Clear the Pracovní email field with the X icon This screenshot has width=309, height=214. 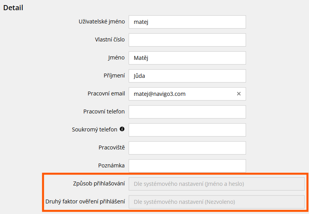(239, 94)
